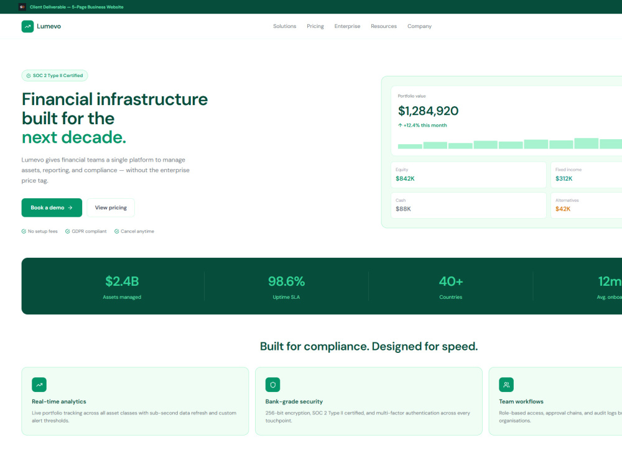Click the portfolio bar chart
This screenshot has width=622, height=466.
point(510,144)
